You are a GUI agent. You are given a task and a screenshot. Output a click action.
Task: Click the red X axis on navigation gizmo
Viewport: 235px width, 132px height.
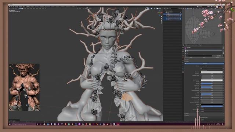(162, 12)
